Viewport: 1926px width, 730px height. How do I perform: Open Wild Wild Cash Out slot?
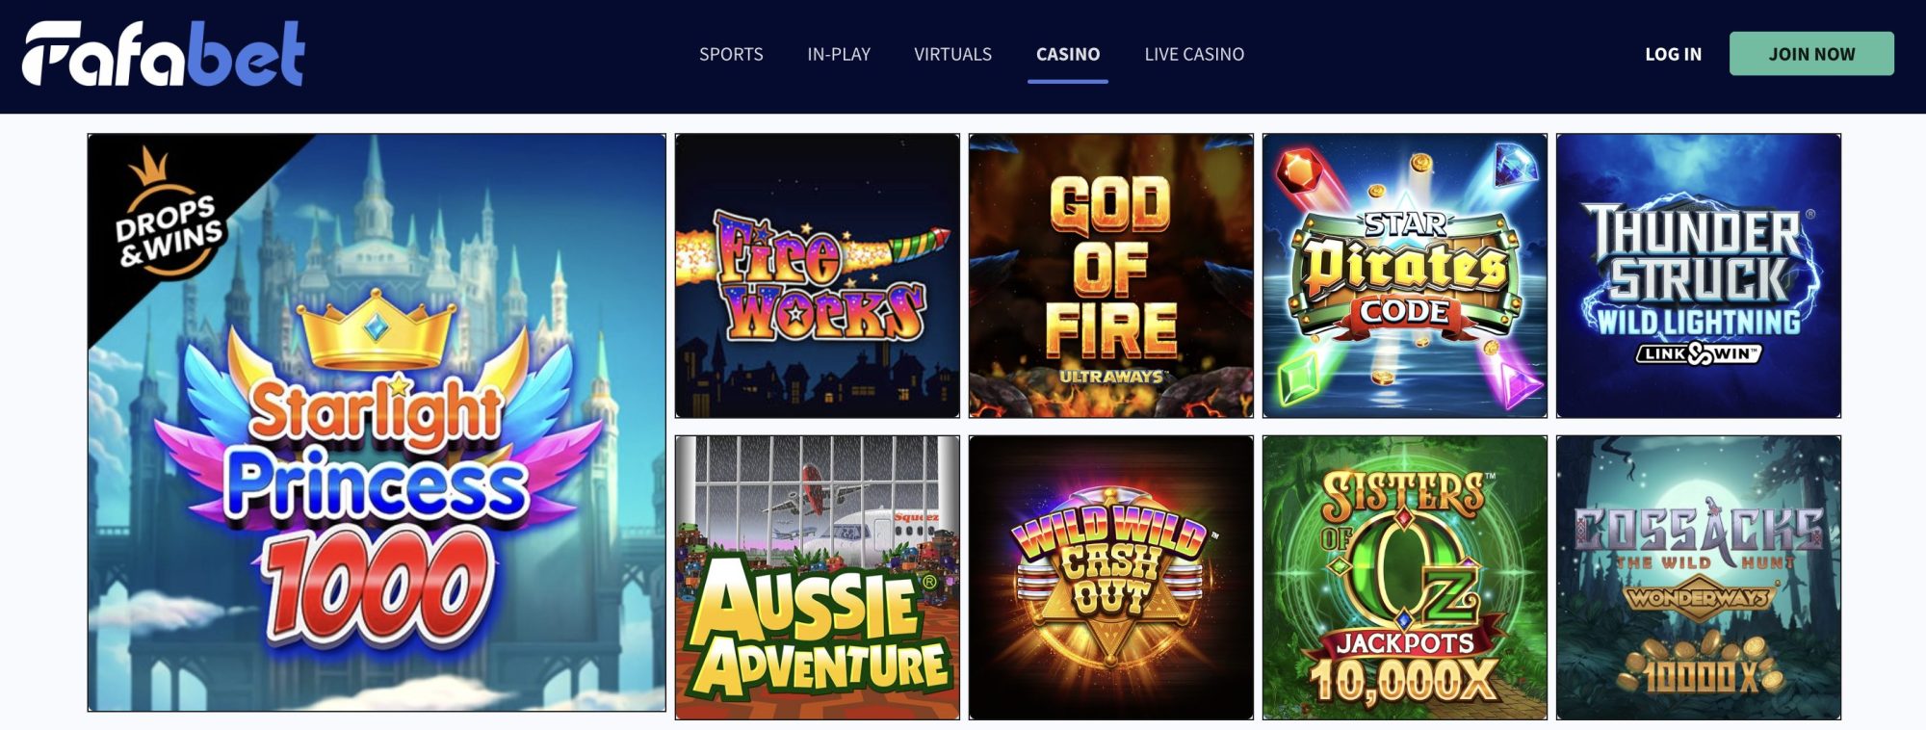(1111, 578)
